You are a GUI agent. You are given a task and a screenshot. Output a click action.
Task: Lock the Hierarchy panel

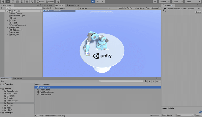click(38, 5)
